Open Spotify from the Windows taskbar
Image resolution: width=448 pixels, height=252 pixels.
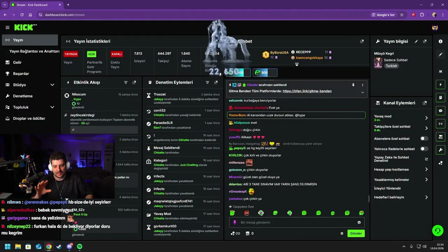click(x=79, y=246)
